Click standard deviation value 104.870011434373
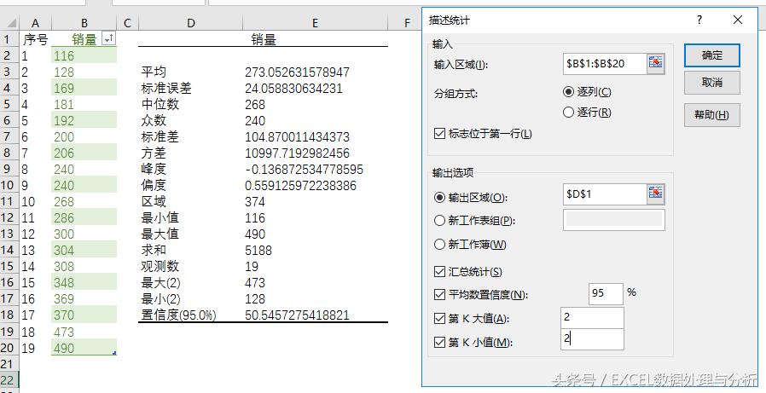The image size is (766, 393). coord(315,136)
